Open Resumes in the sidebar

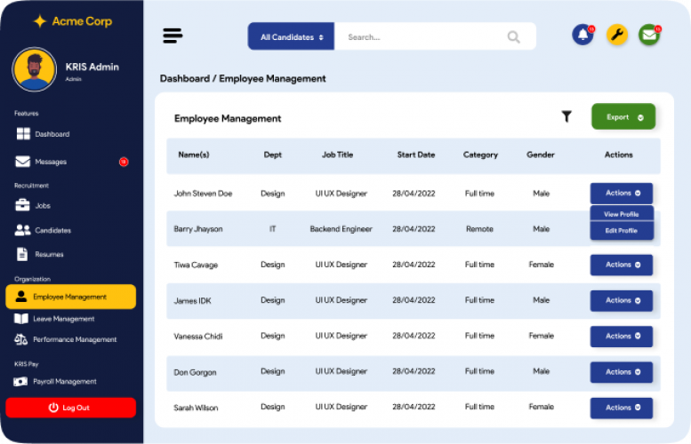(50, 254)
